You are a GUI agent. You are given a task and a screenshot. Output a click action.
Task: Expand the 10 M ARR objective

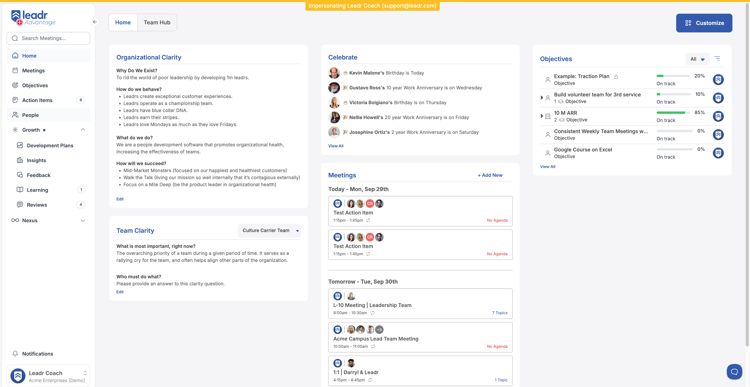coord(542,116)
